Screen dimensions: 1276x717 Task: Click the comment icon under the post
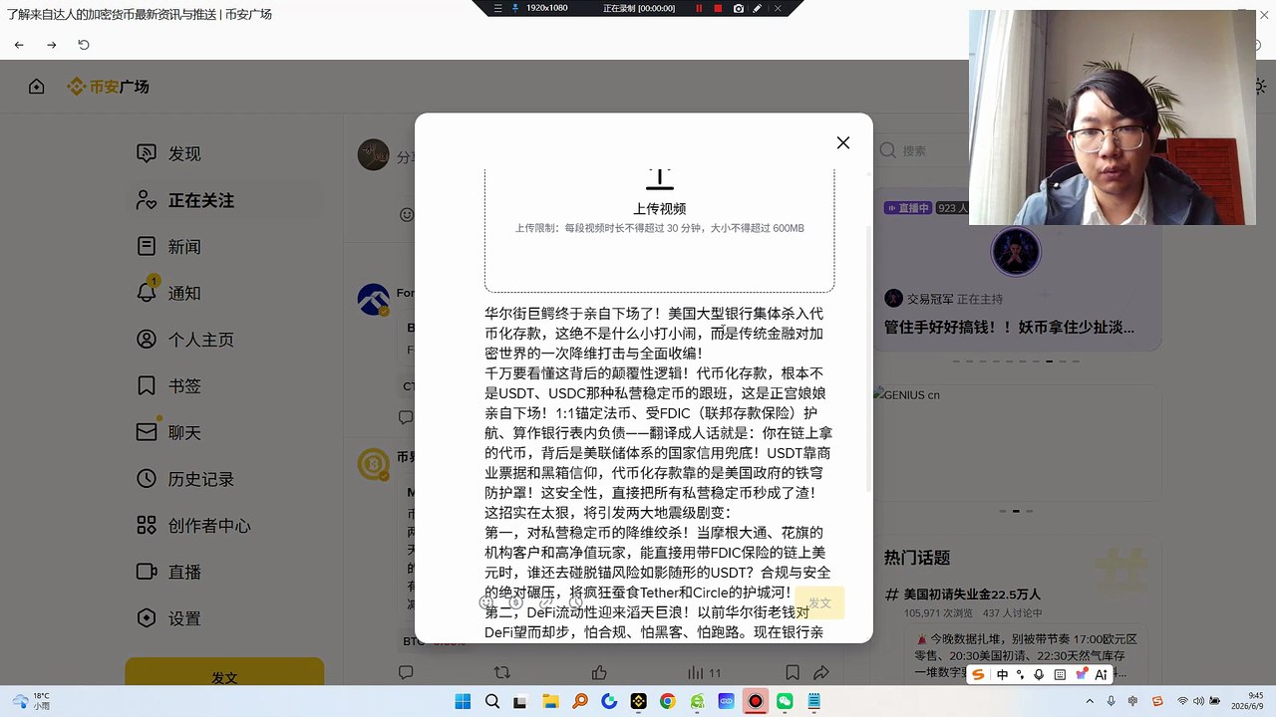406,673
